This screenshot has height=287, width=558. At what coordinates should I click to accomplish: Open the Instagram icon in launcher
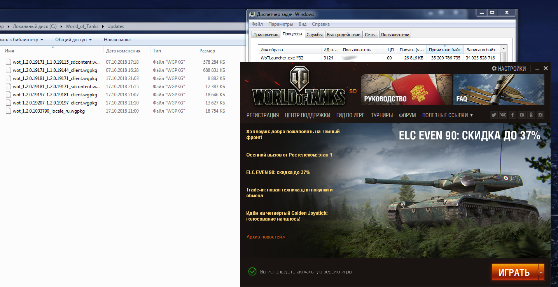click(x=541, y=115)
